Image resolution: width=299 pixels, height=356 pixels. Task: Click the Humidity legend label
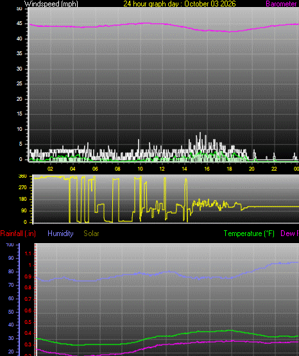[60, 233]
